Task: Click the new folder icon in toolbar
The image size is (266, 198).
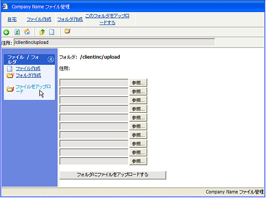Action: point(67,31)
